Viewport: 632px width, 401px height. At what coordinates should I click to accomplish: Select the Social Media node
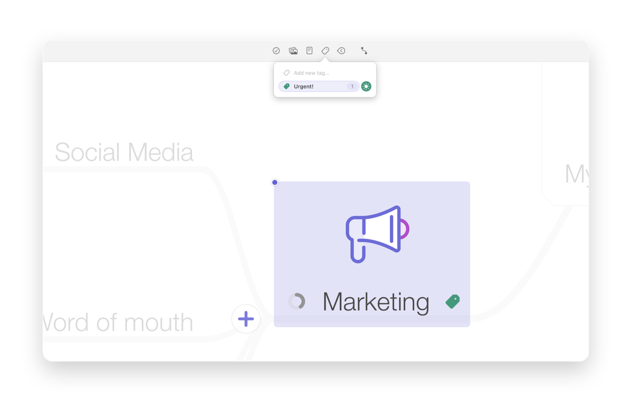pos(124,152)
